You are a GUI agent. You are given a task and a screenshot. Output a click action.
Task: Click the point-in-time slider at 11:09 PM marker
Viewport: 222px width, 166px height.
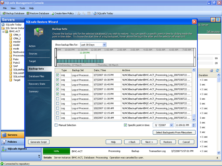click(85, 59)
